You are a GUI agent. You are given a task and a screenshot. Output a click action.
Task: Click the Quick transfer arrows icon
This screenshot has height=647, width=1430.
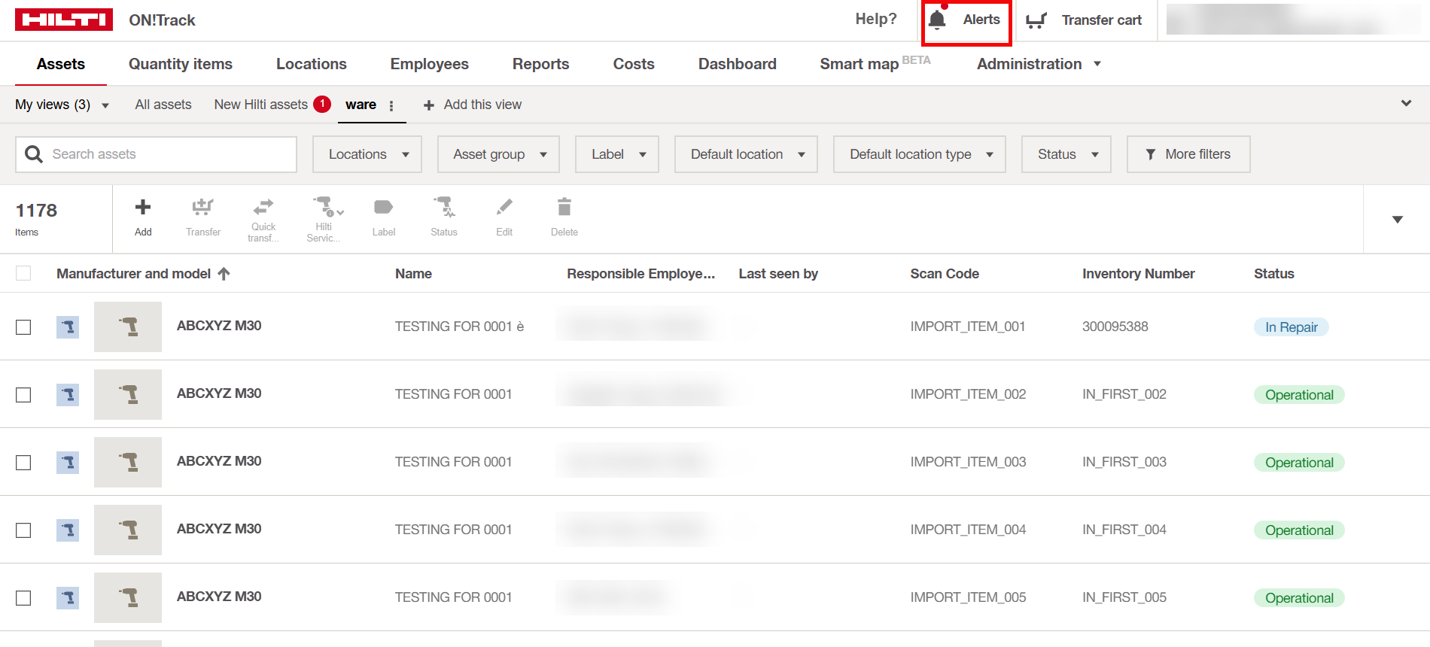[263, 207]
